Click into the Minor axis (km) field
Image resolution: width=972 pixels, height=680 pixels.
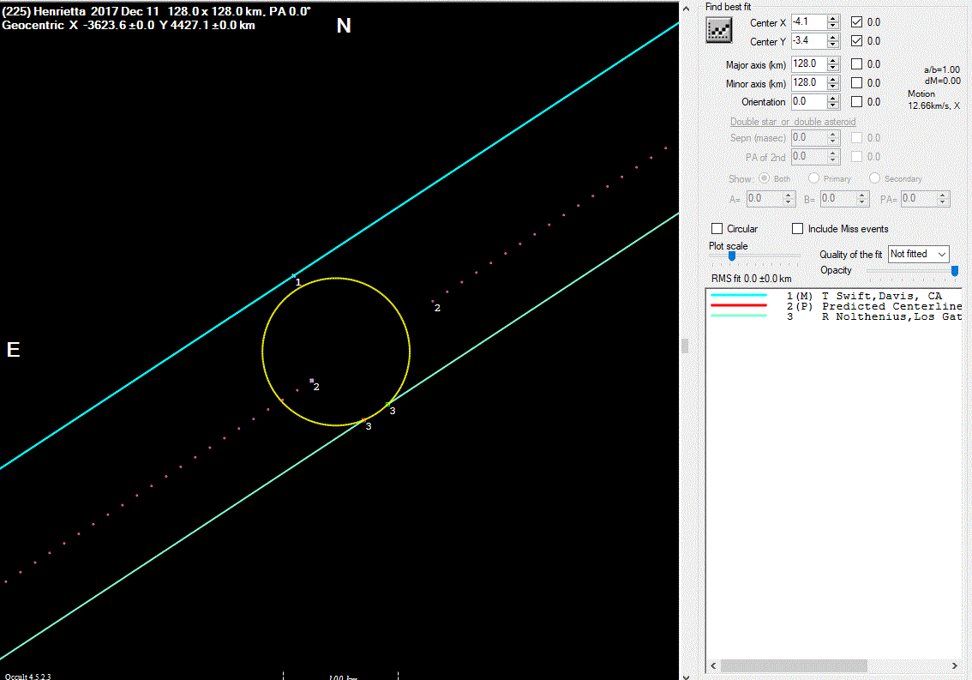click(x=810, y=82)
